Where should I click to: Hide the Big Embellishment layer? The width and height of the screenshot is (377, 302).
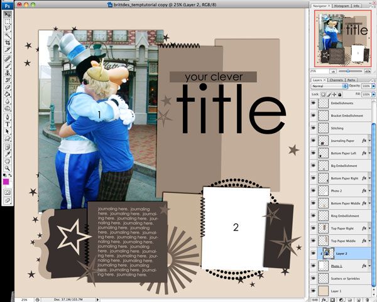tap(314, 166)
